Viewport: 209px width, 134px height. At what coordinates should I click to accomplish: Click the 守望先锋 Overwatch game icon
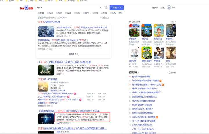(x=158, y=53)
